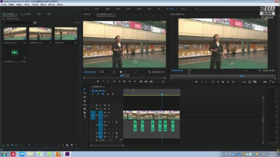280x157 pixels.
Task: Click Mark Out in the Source monitor
Action: click(108, 82)
